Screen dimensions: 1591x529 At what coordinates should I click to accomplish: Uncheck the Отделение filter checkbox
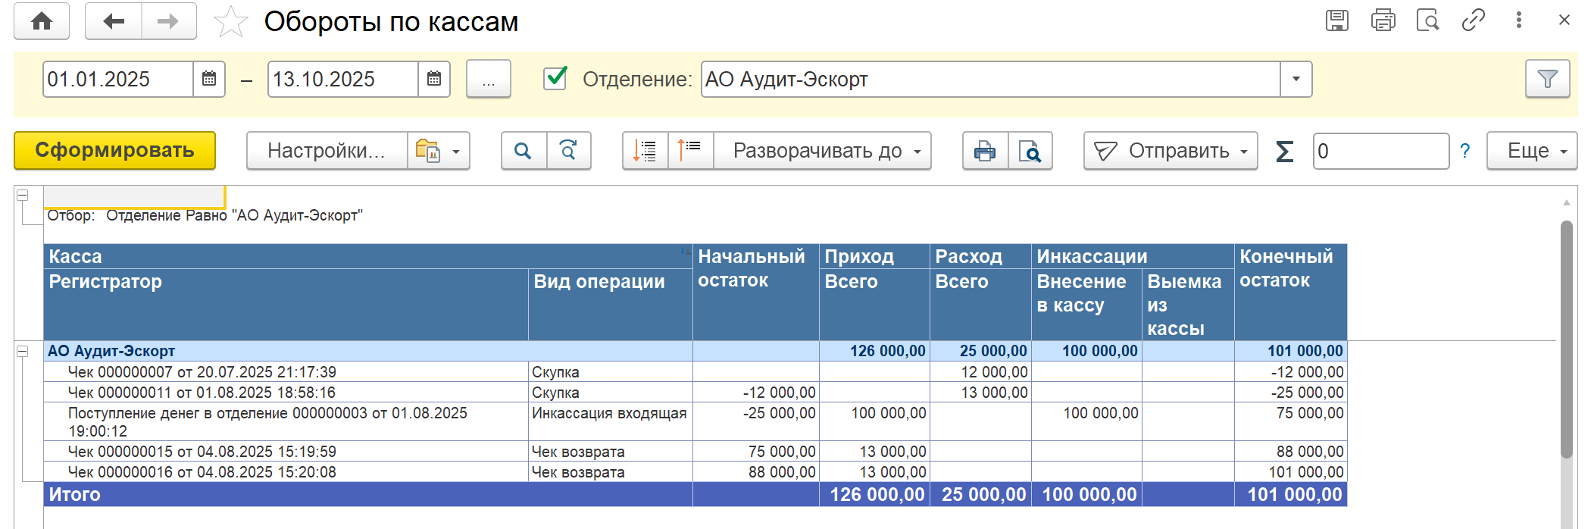pyautogui.click(x=555, y=78)
